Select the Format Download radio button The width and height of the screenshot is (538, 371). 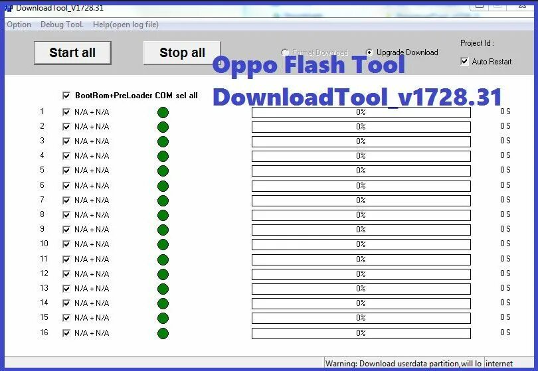click(285, 52)
